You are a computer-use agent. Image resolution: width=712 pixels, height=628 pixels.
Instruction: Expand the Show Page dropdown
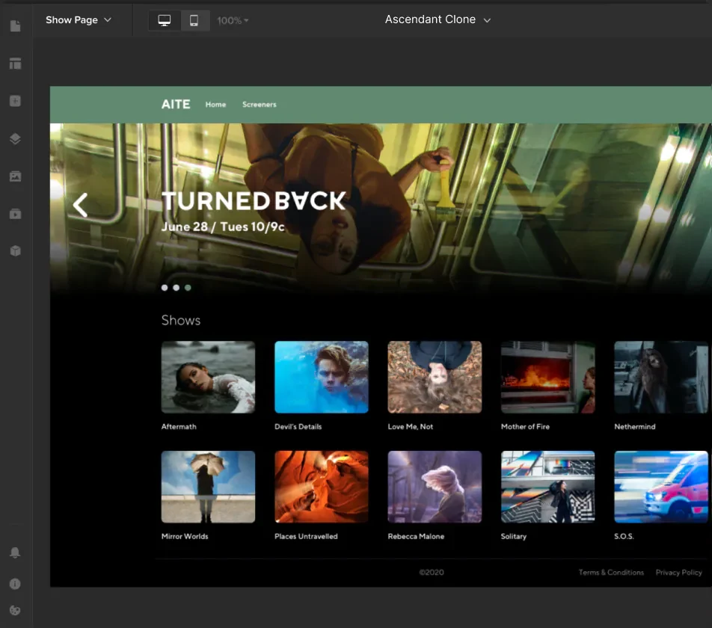pyautogui.click(x=79, y=20)
